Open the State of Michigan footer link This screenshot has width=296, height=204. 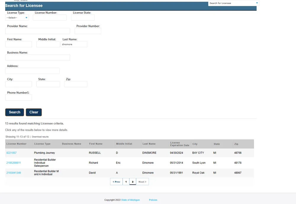130,200
